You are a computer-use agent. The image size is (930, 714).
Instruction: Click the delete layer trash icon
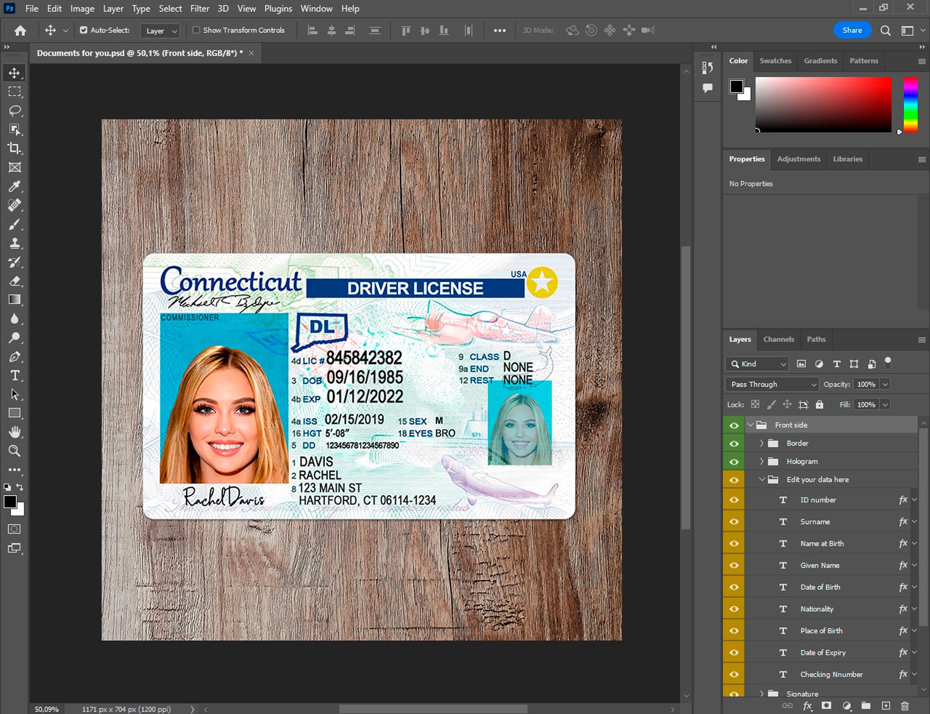(x=905, y=706)
